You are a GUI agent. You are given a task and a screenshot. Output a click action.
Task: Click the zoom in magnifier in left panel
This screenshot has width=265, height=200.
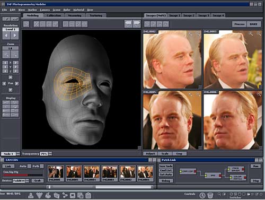(x=6, y=55)
